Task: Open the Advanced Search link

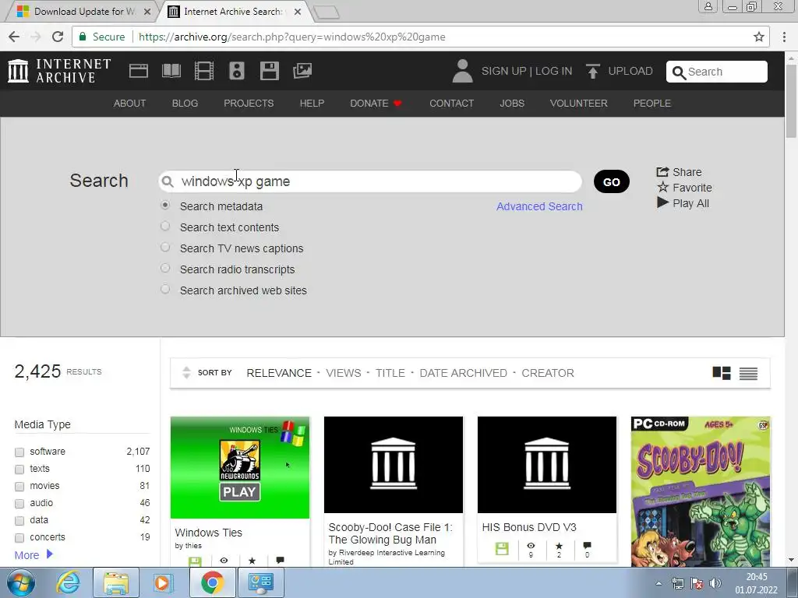Action: pos(539,206)
